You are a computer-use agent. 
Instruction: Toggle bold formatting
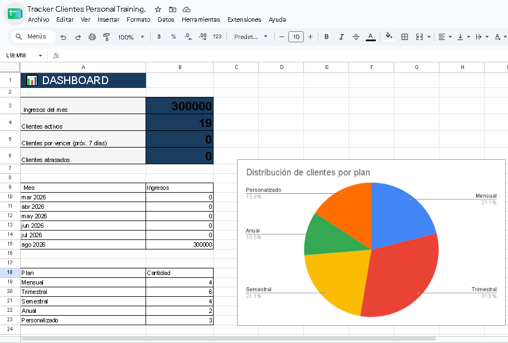tap(327, 37)
